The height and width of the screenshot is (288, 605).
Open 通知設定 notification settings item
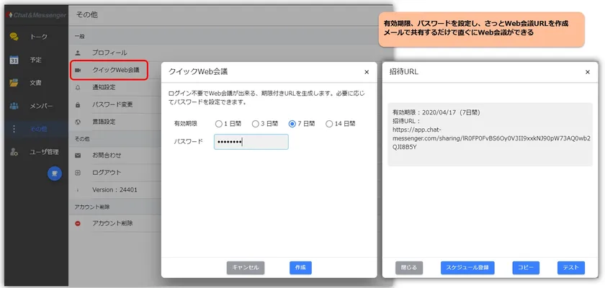[x=109, y=87]
